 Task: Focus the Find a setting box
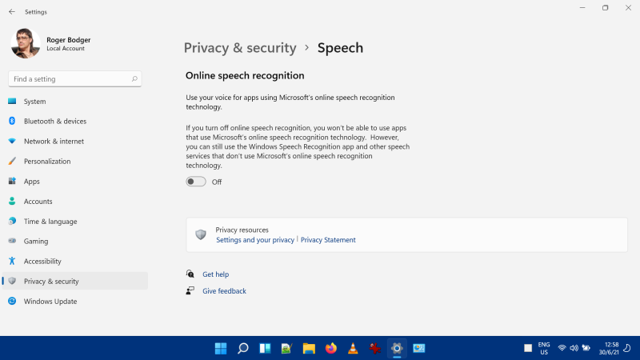coord(74,78)
